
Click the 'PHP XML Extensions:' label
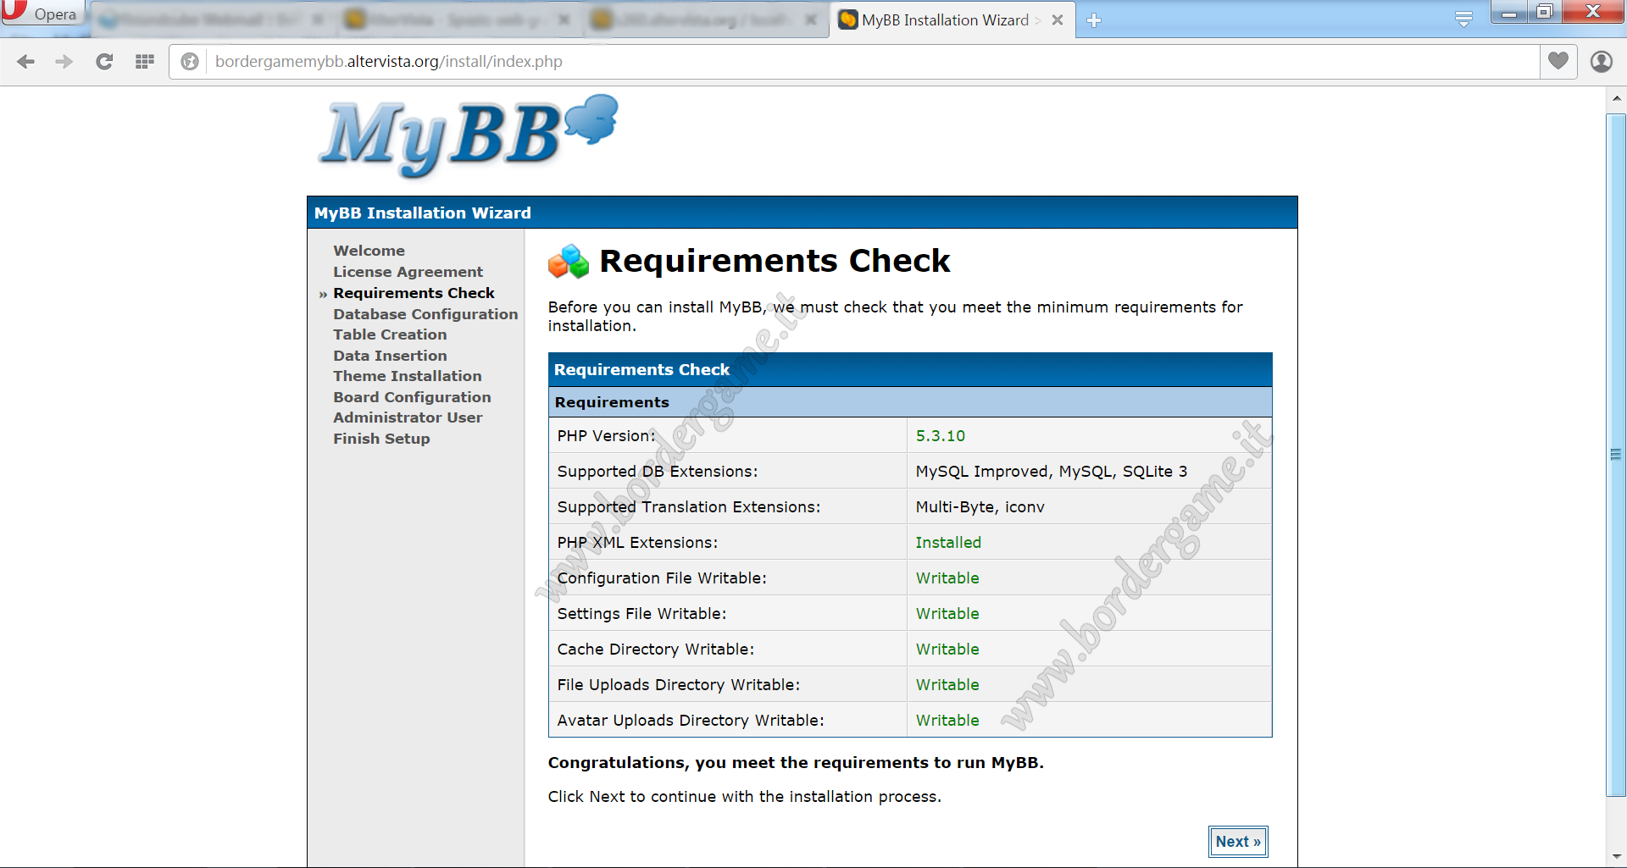637,543
